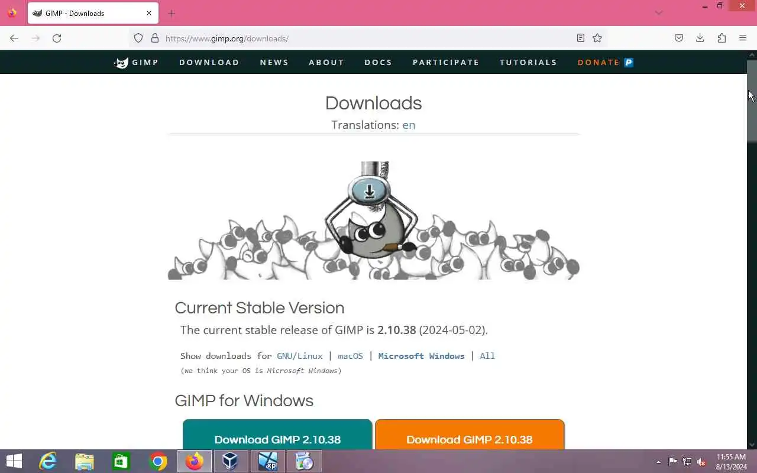This screenshot has width=757, height=473.
Task: Open the disc installer taskbar icon
Action: 305,461
